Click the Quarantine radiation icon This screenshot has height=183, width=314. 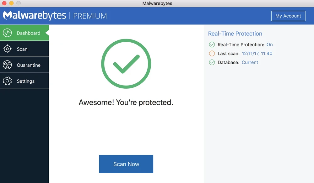click(7, 65)
